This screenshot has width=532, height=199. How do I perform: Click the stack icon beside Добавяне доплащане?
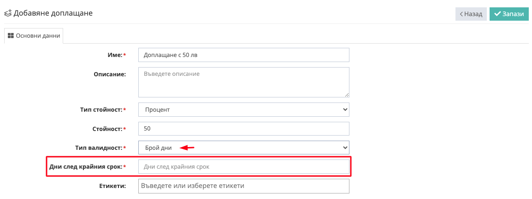(8, 13)
